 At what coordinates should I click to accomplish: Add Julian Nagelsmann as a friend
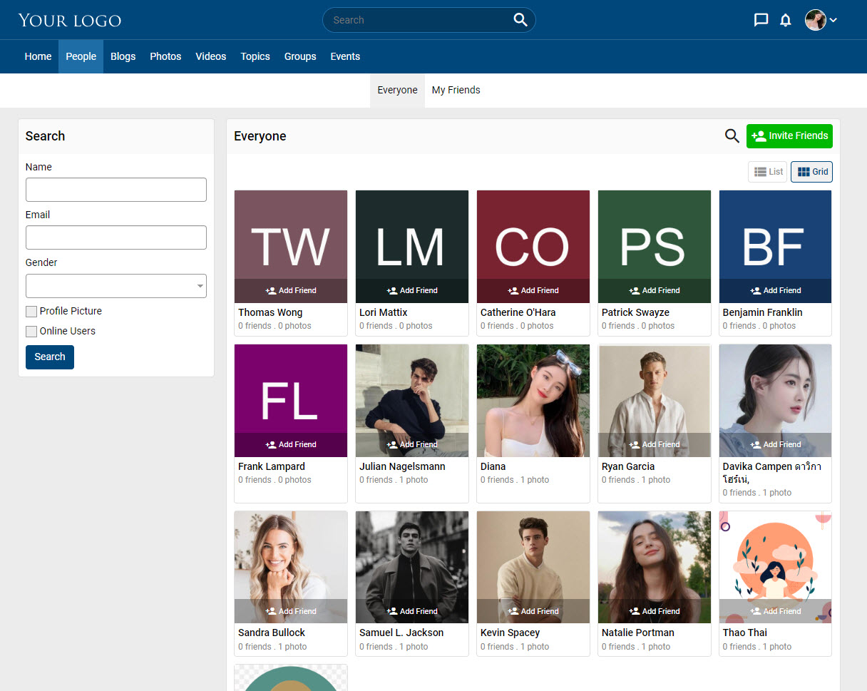[x=412, y=444]
